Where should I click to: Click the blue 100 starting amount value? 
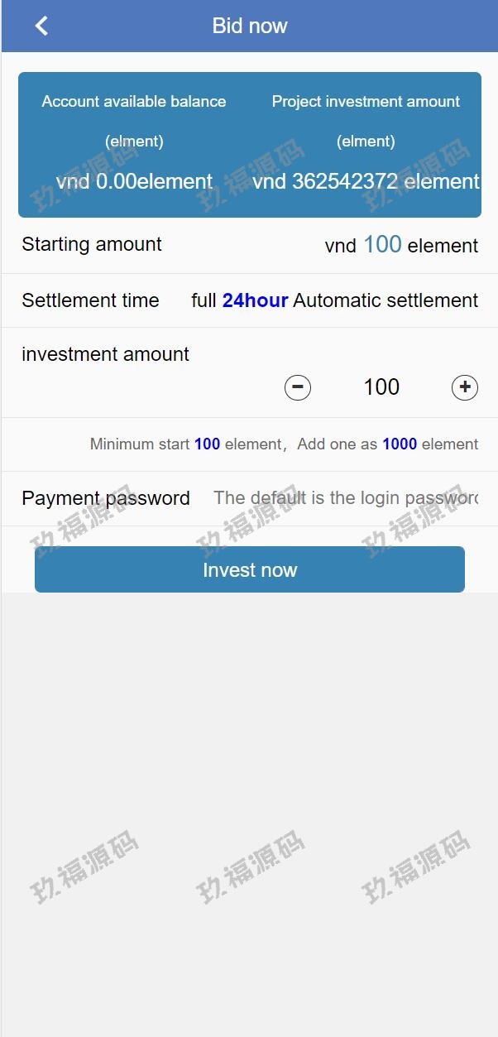tap(382, 245)
